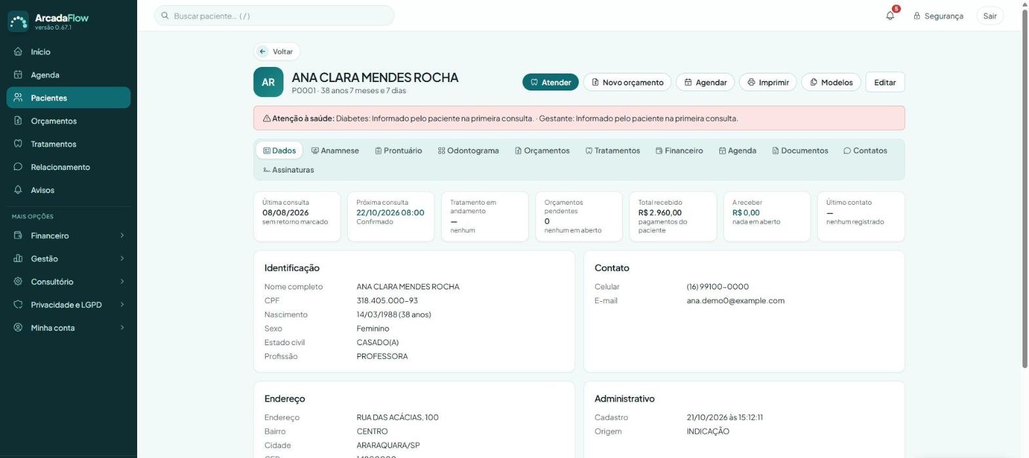Viewport: 1029px width, 458px height.
Task: Click the birth date 14/03/1988 (38 anos)
Action: click(x=394, y=314)
